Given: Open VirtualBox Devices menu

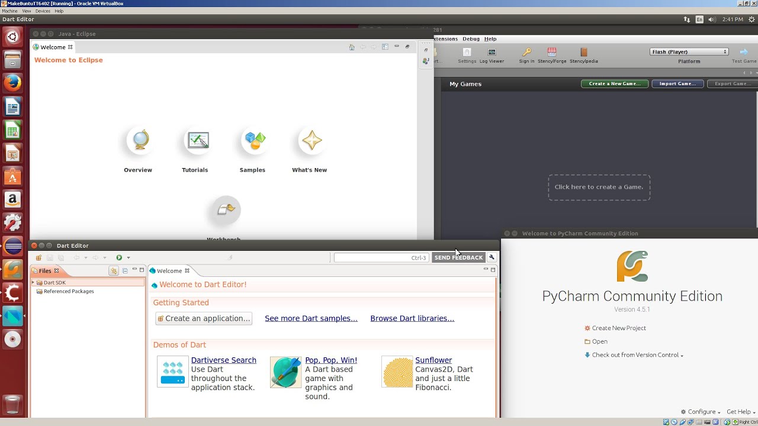Looking at the screenshot, I should [43, 11].
